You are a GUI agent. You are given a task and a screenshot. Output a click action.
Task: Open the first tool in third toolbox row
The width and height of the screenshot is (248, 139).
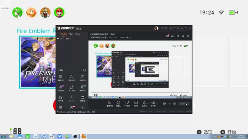[x=61, y=99]
